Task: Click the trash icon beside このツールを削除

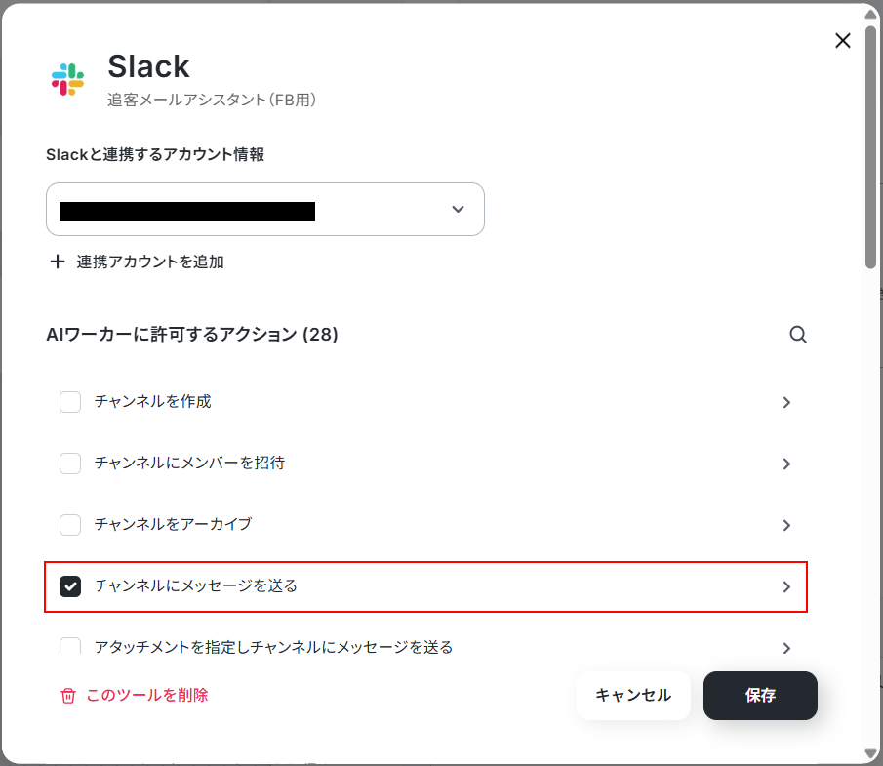Action: 68,696
